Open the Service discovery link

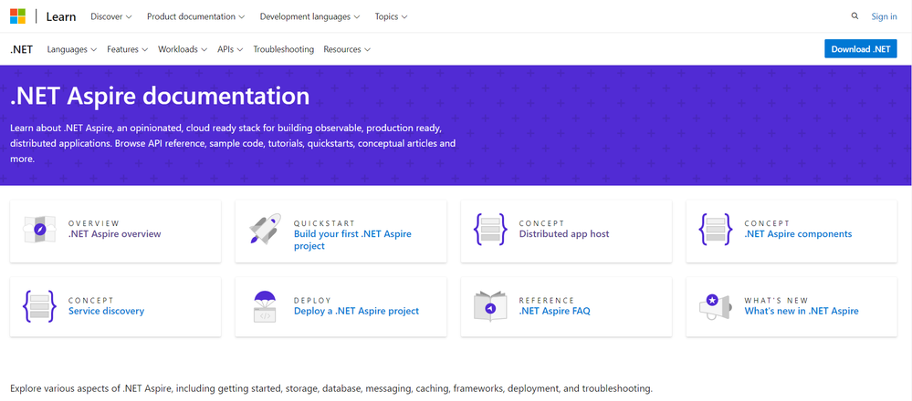[107, 311]
